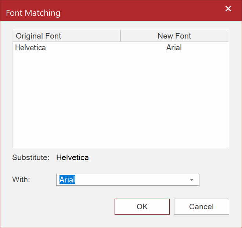Click the Substitute: label
Image resolution: width=242 pixels, height=228 pixels.
(31, 158)
